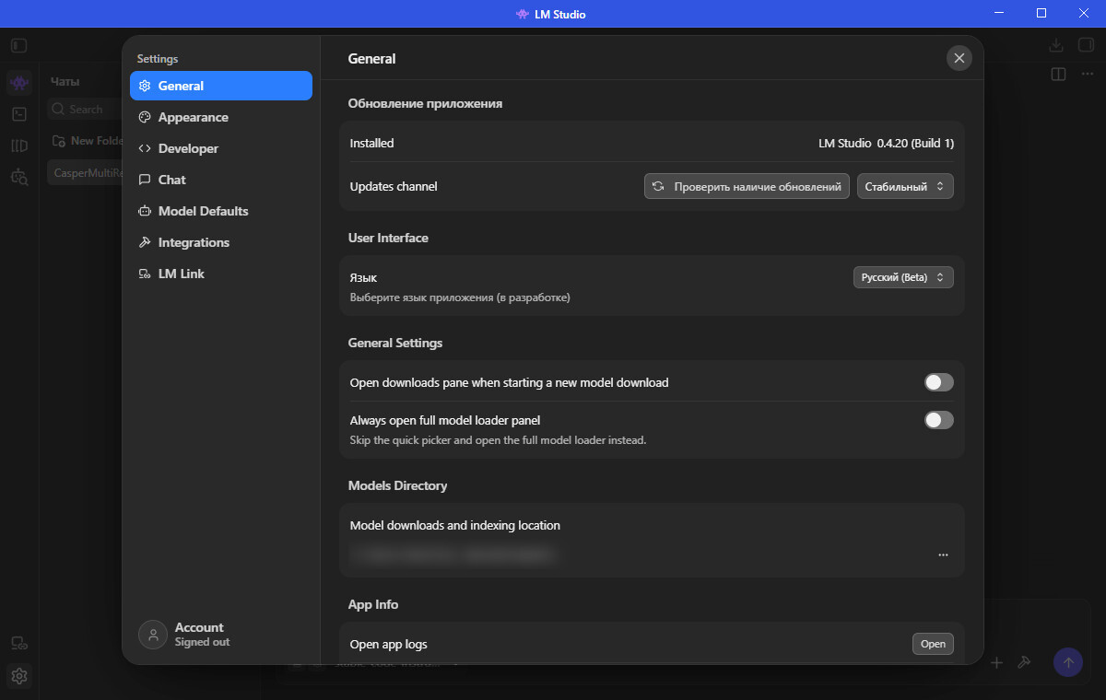Select the LM Link settings tab
This screenshot has height=700, width=1106.
coord(221,274)
